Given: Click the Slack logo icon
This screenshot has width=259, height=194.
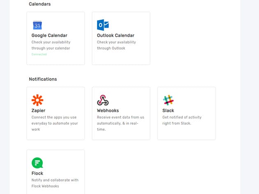Looking at the screenshot, I should [168, 100].
